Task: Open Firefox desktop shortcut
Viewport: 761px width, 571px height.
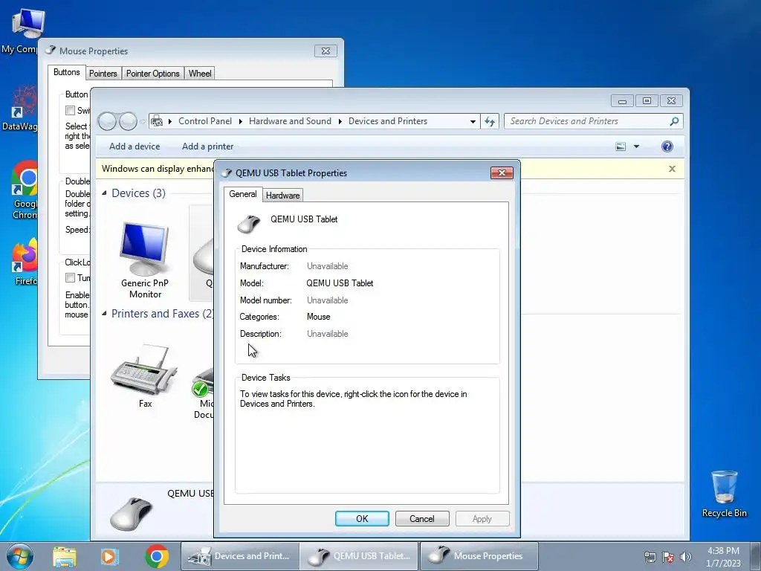Action: point(25,262)
